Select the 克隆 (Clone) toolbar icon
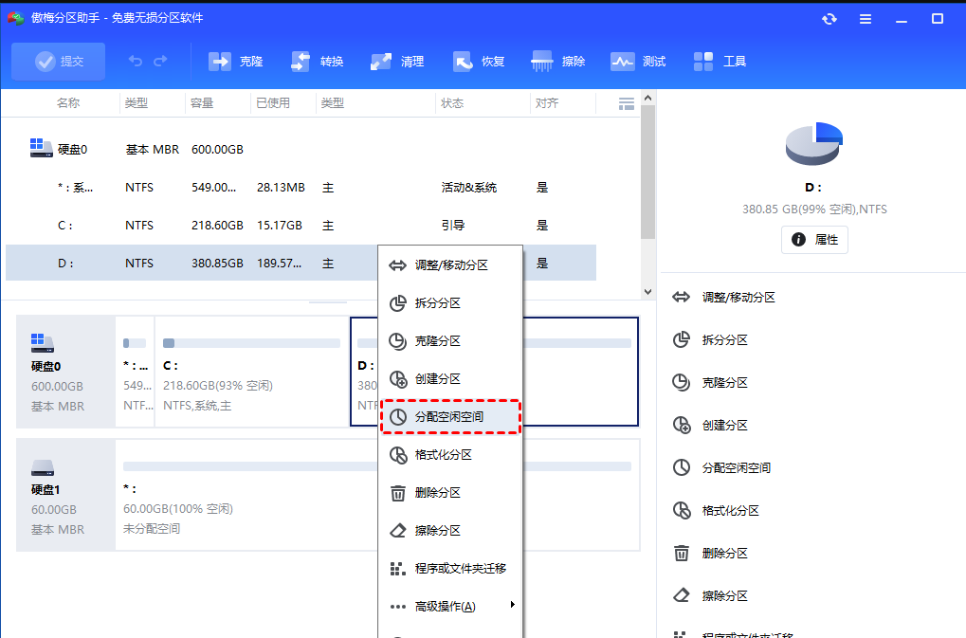 coord(233,60)
